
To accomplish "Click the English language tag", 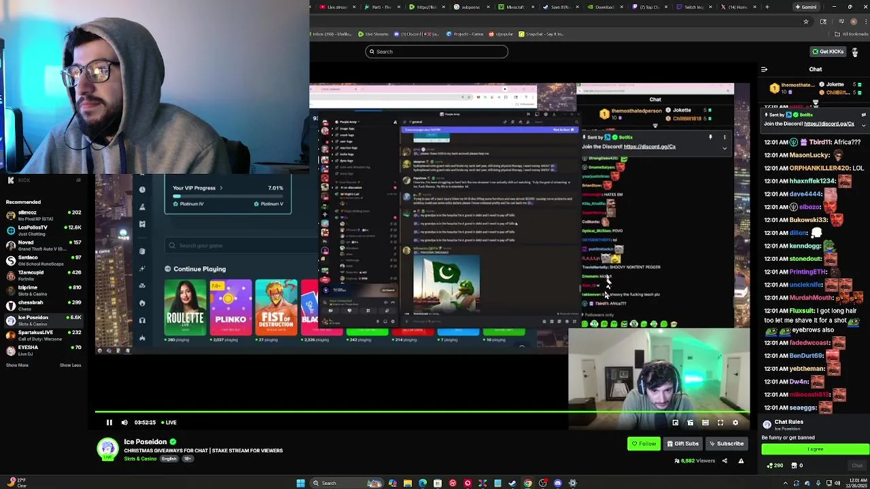I will click(169, 459).
